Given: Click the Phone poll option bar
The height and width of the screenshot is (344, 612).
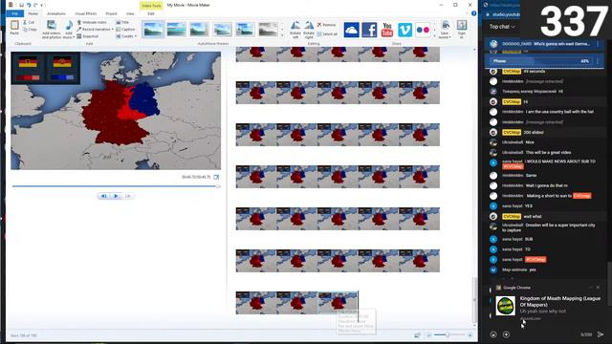Looking at the screenshot, I should pyautogui.click(x=540, y=61).
